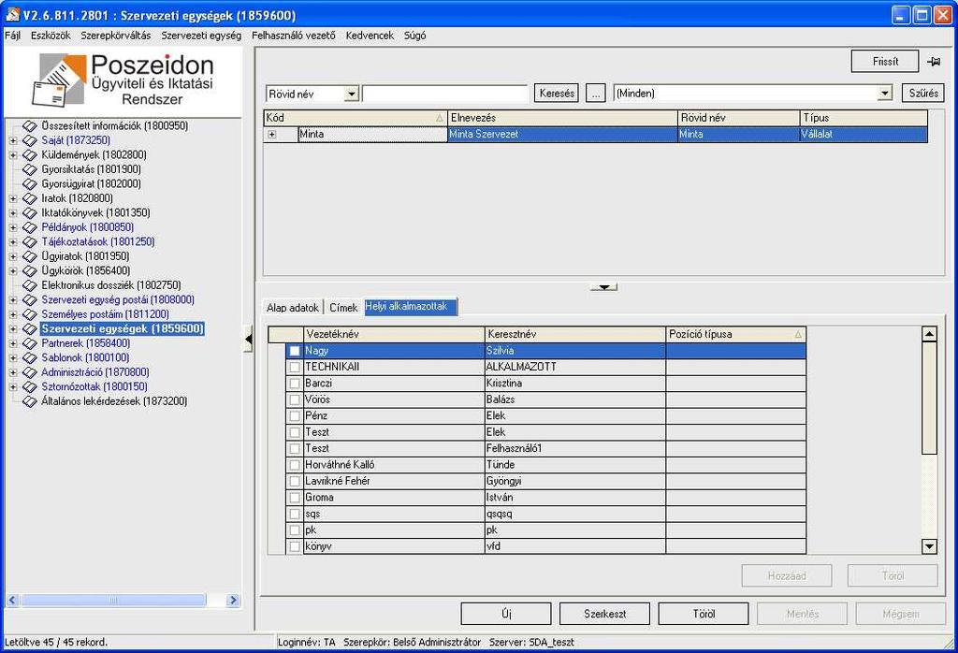The width and height of the screenshot is (958, 653).
Task: Click the left panel horizontal scrollbar thumb
Action: 113,601
